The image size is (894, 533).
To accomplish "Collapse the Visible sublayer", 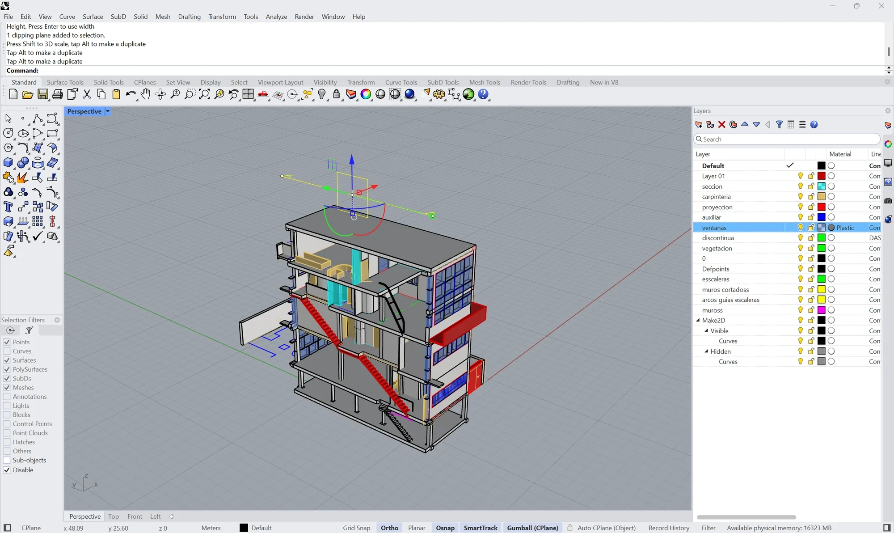I will 706,331.
